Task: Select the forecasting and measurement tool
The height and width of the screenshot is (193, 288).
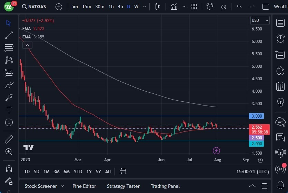Action: click(9, 73)
